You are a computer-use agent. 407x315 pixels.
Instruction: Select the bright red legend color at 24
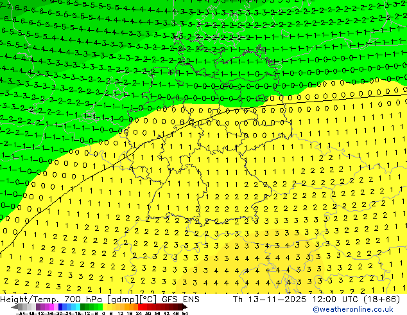(140, 307)
